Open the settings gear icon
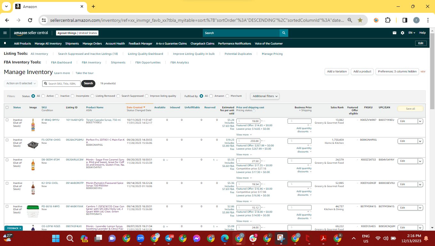Image resolution: width=435 pixels, height=246 pixels. [402, 33]
